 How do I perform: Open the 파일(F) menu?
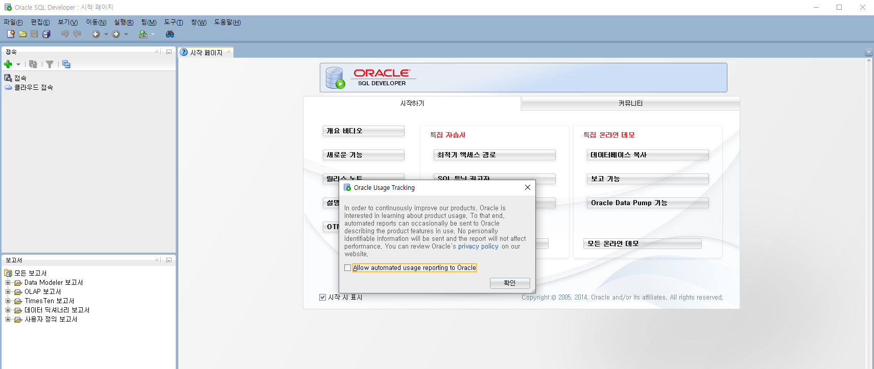tap(13, 22)
